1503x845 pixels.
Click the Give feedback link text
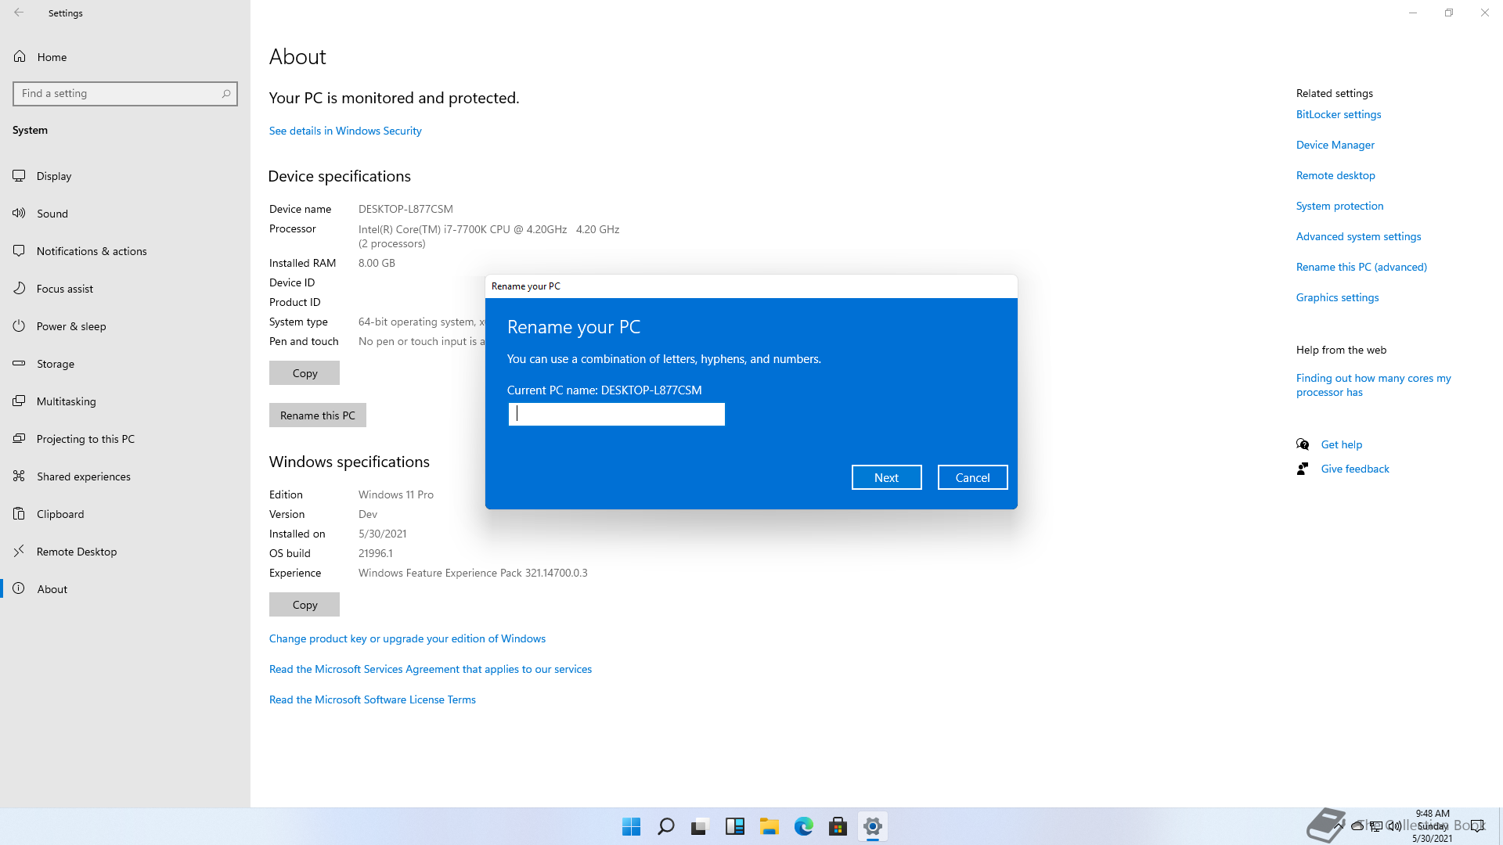tap(1355, 469)
